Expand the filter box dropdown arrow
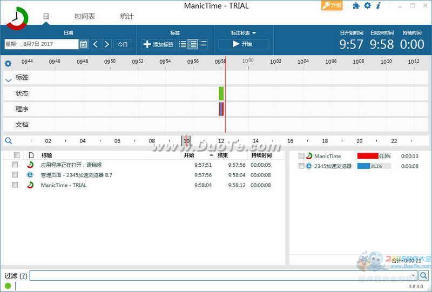 413,276
